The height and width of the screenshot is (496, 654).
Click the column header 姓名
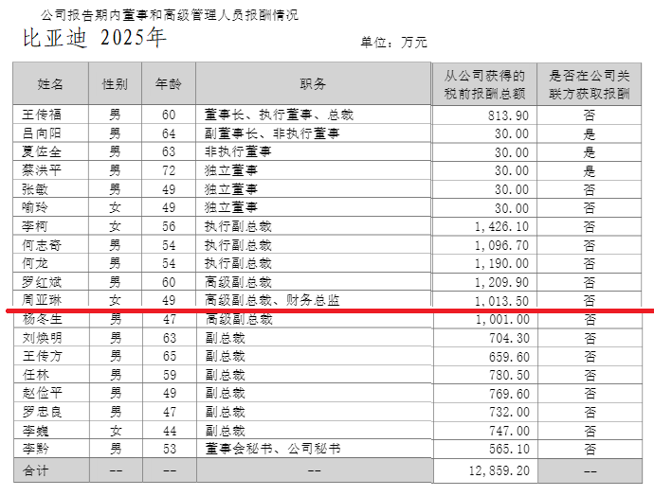tap(50, 84)
